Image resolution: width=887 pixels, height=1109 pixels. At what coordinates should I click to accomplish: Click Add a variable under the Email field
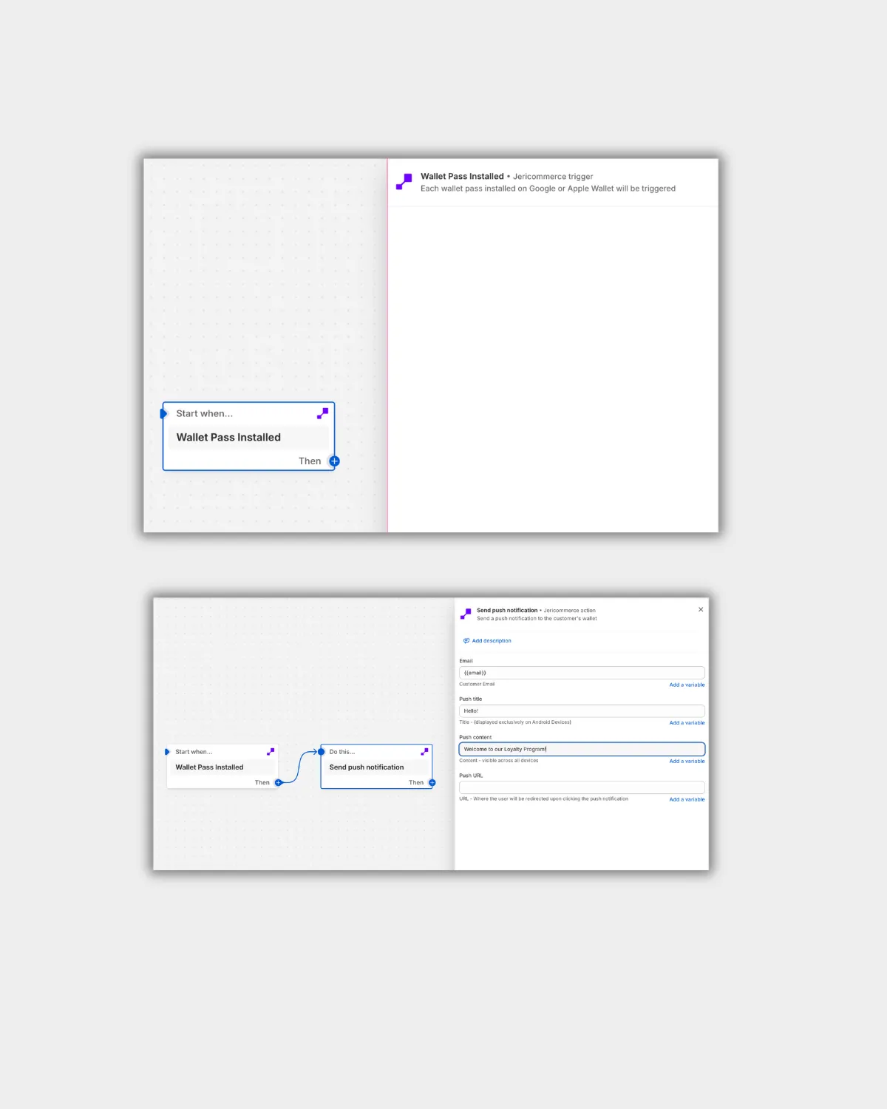(x=687, y=685)
